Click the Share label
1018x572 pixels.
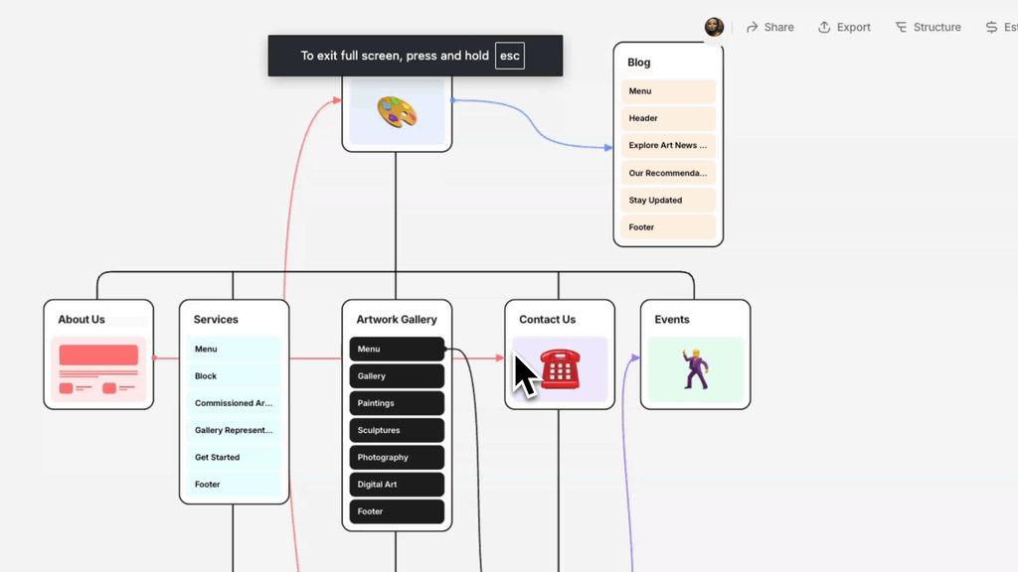point(779,27)
